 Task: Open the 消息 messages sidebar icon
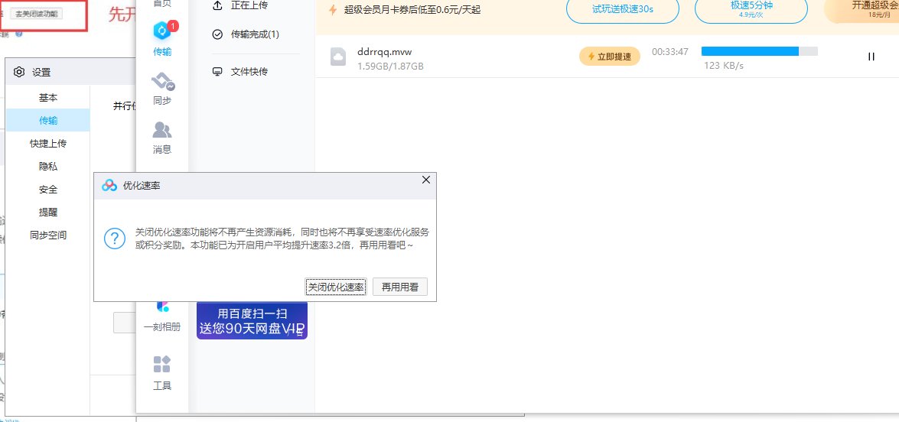pos(162,138)
